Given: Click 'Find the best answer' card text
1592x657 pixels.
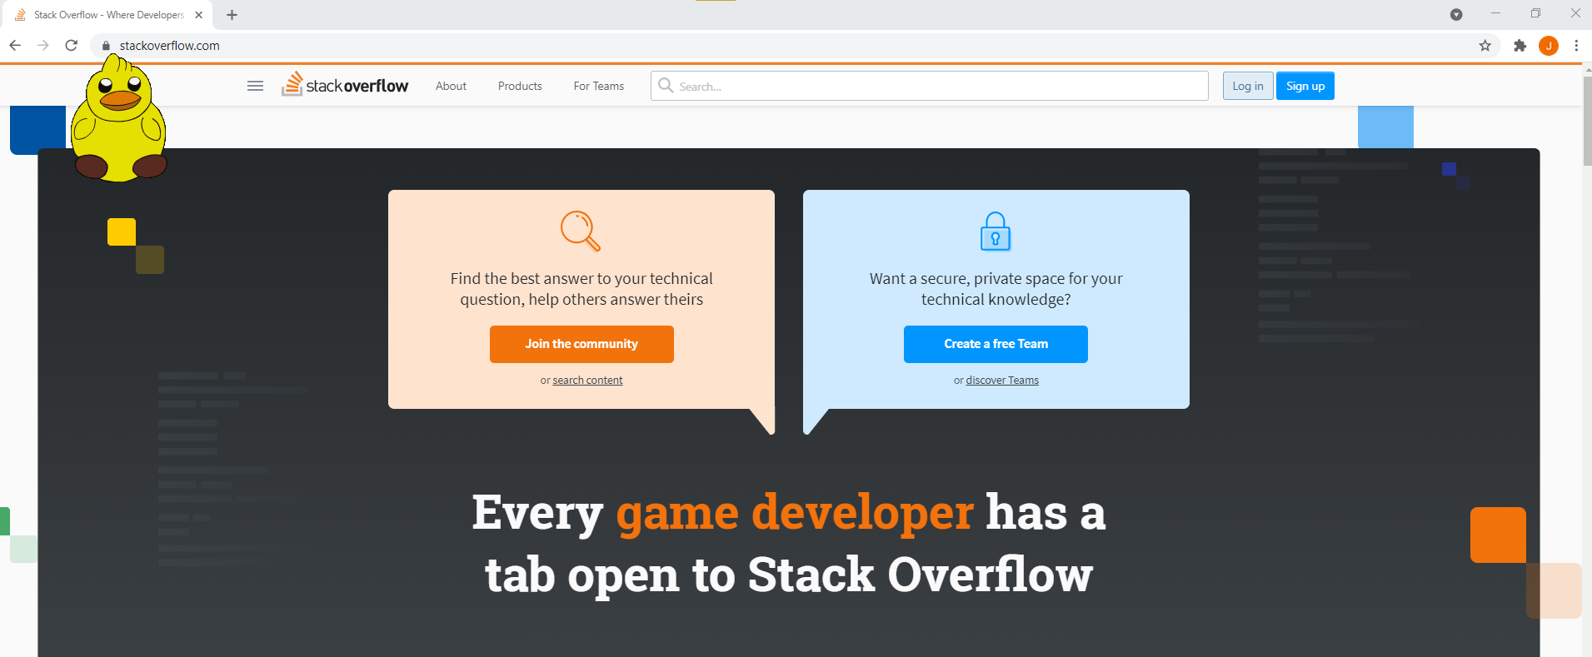Looking at the screenshot, I should coord(581,289).
